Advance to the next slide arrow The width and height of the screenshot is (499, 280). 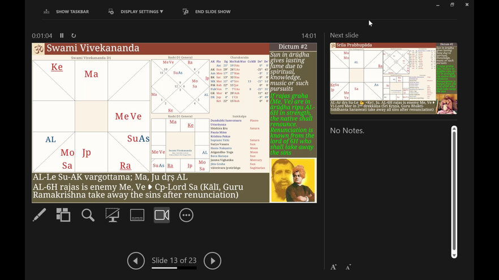tap(212, 261)
